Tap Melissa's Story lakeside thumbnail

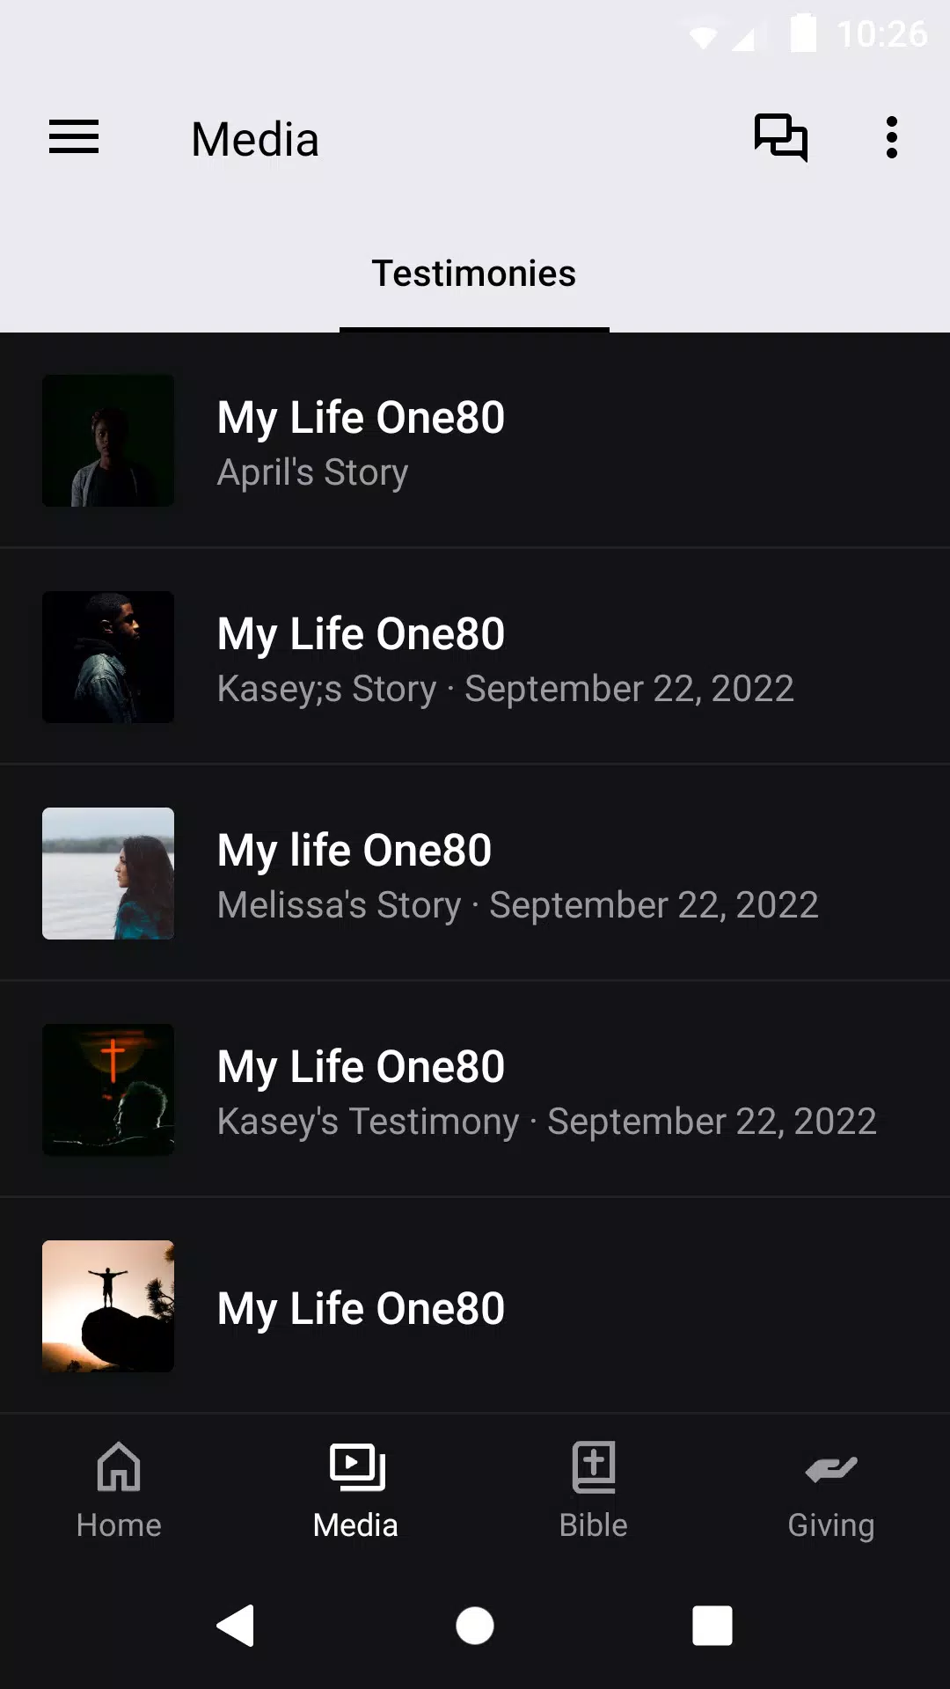[x=108, y=874]
